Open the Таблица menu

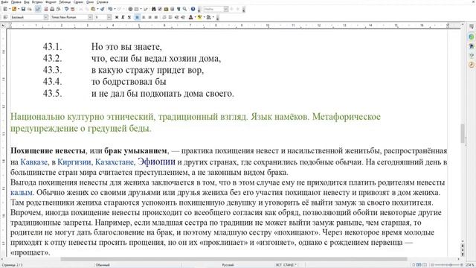[65, 2]
